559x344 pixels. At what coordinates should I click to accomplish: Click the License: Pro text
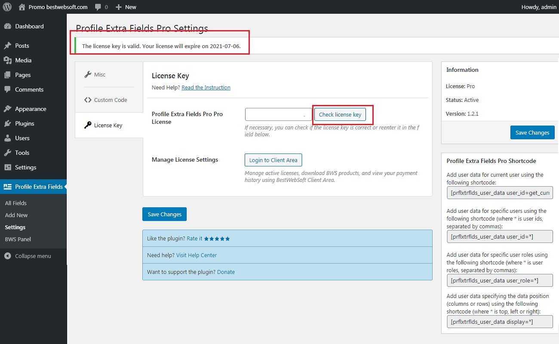click(x=461, y=86)
